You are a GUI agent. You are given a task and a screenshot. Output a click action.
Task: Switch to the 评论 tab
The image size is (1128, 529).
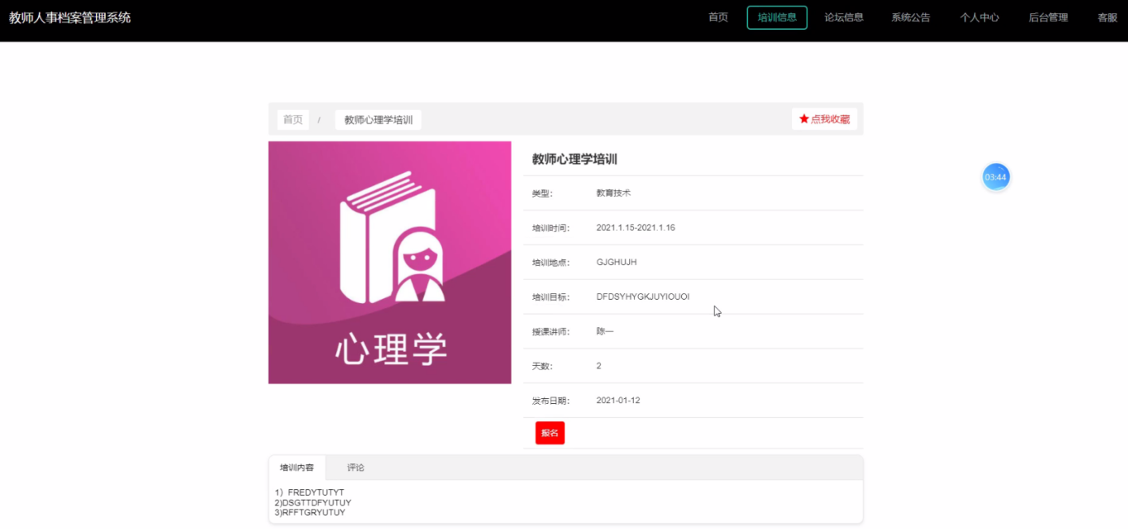(356, 468)
